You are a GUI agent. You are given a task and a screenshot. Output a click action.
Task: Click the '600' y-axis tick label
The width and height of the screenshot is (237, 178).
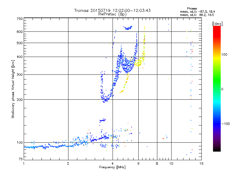pos(20,32)
